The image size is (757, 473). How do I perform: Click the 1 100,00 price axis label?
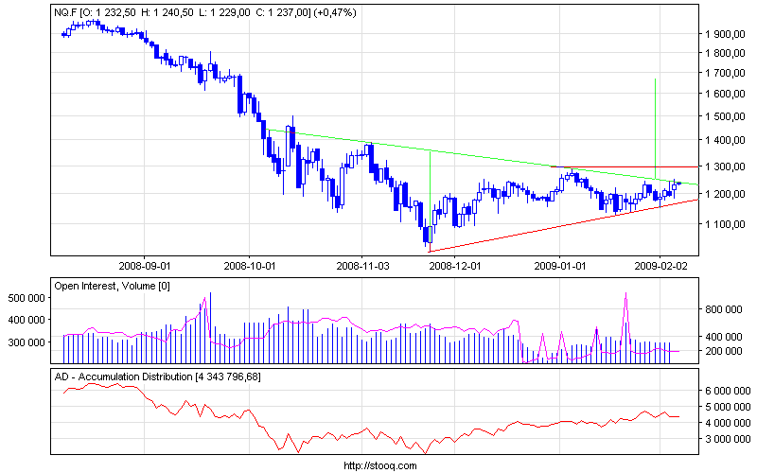[725, 224]
